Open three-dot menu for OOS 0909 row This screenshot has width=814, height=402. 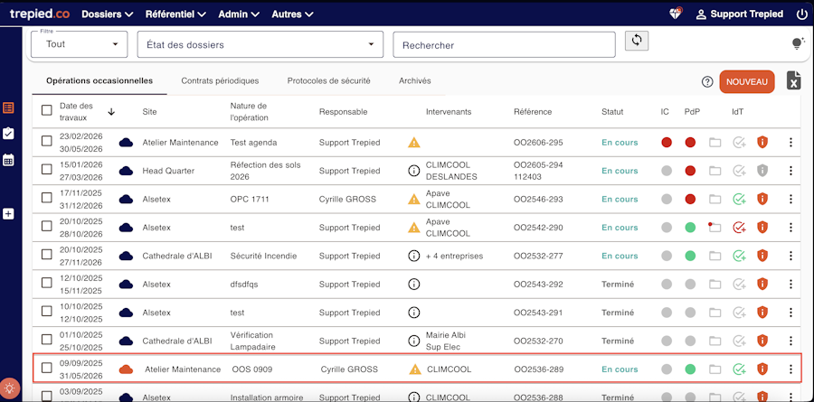[790, 369]
